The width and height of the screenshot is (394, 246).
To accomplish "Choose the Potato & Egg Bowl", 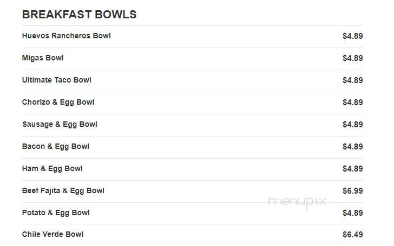I will 56,213.
